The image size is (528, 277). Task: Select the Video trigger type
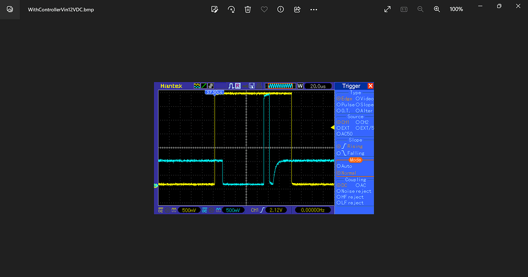click(x=365, y=99)
